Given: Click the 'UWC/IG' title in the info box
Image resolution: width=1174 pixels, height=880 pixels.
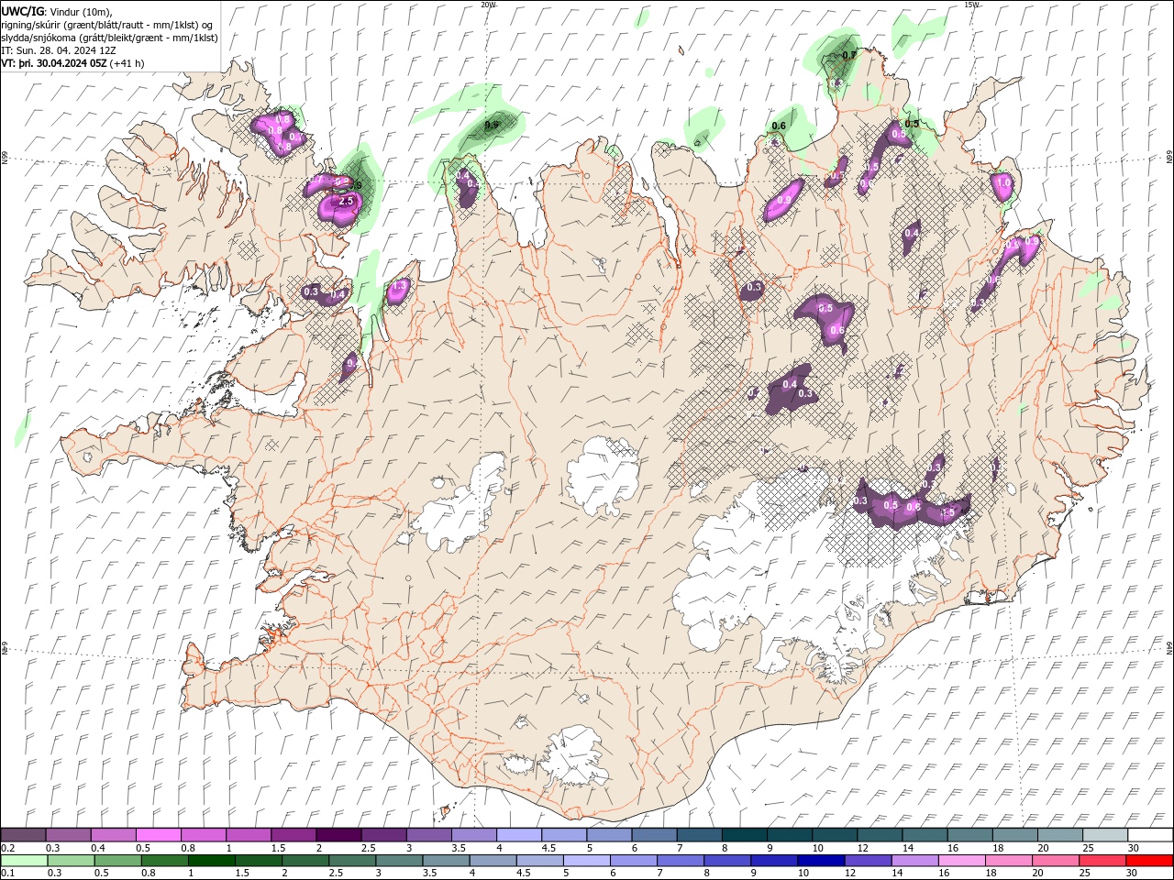Looking at the screenshot, I should (x=23, y=11).
